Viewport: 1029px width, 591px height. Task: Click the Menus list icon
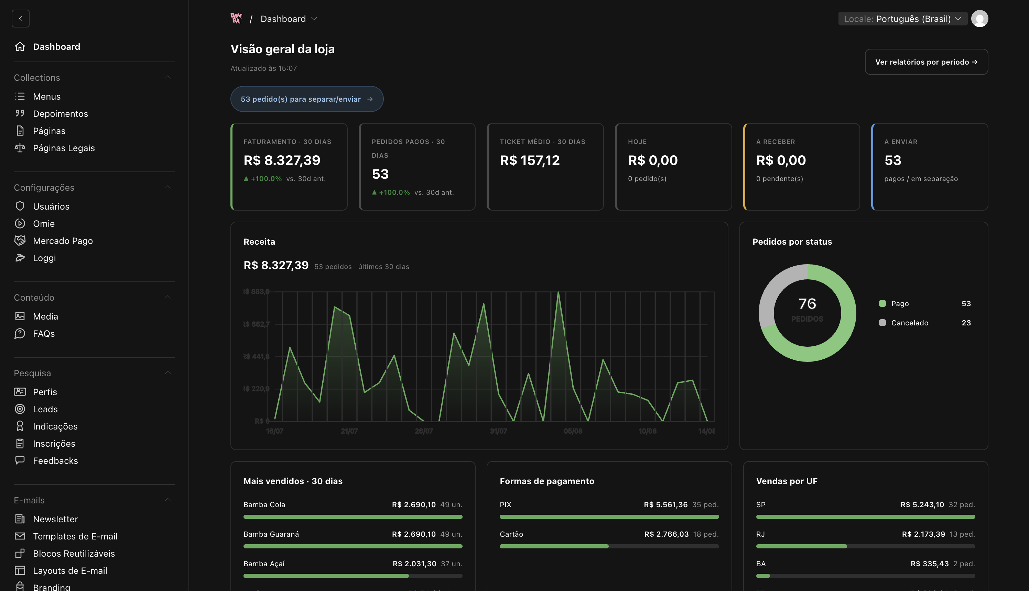pos(20,96)
